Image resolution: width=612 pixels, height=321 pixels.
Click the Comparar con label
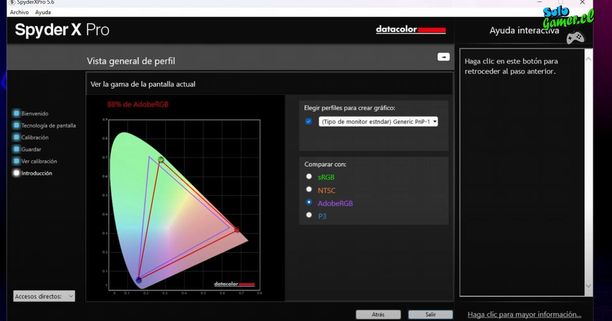(x=325, y=164)
